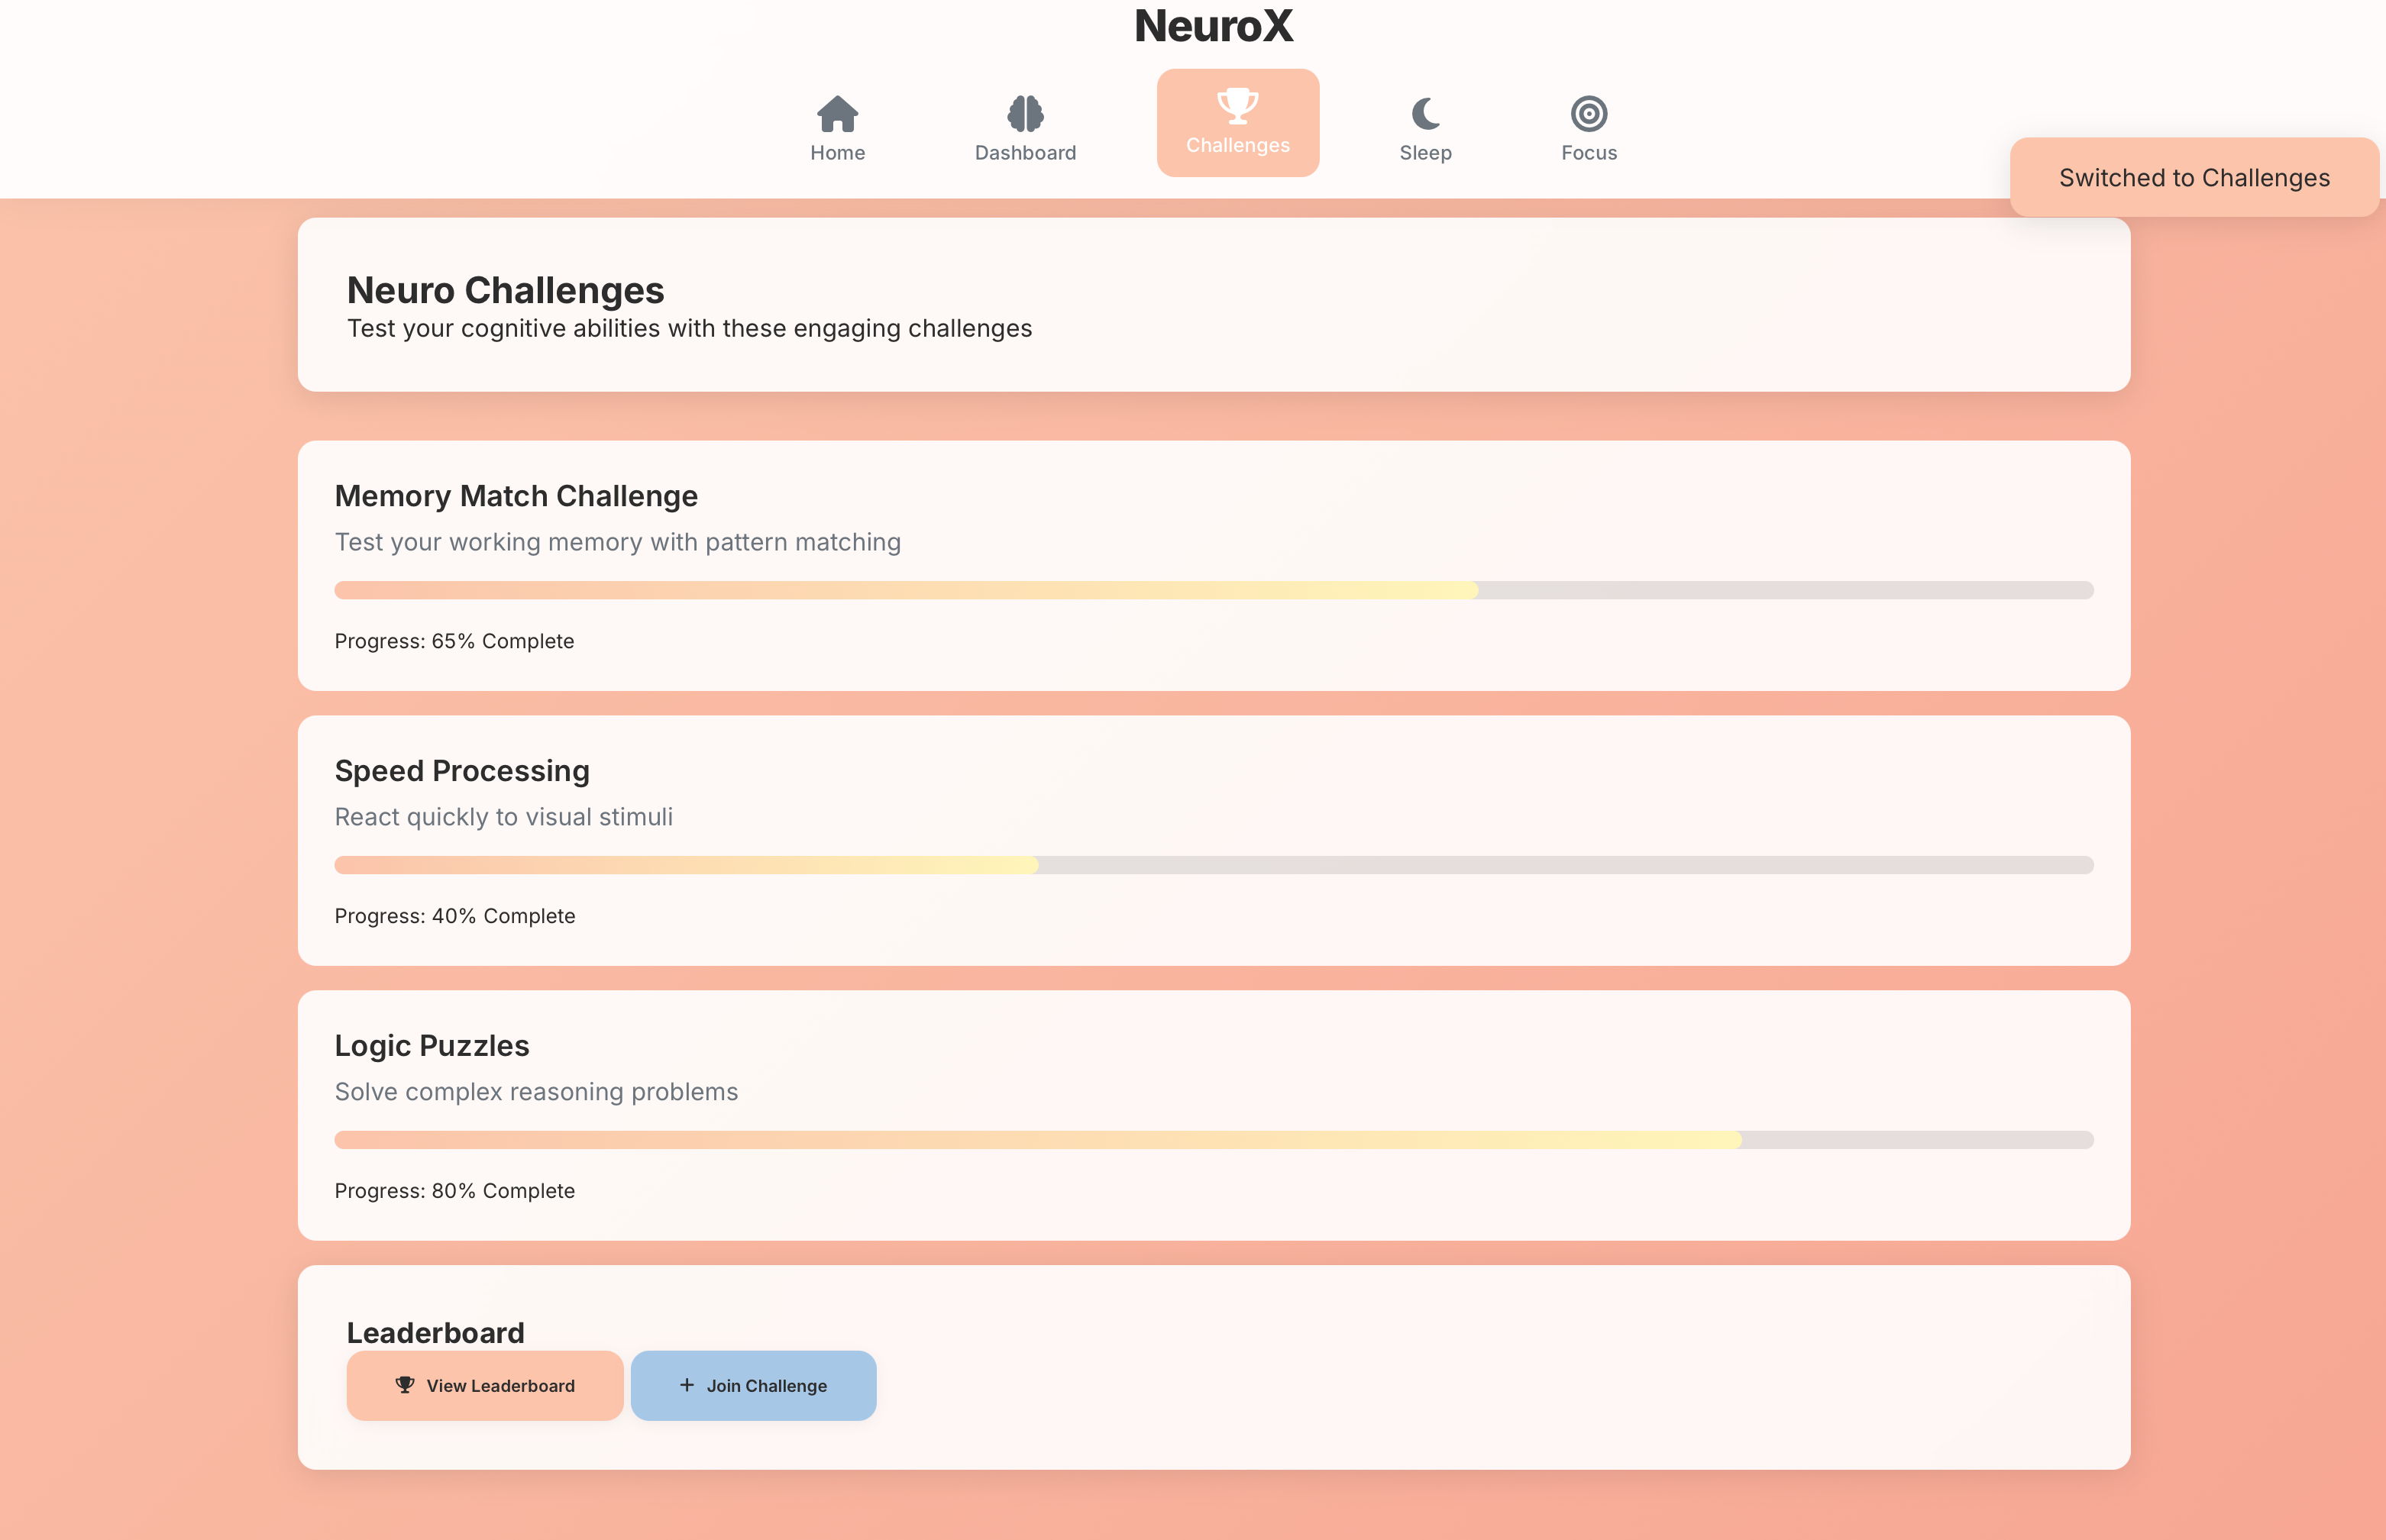The width and height of the screenshot is (2386, 1540).
Task: Select the Home tab label
Action: click(x=837, y=153)
